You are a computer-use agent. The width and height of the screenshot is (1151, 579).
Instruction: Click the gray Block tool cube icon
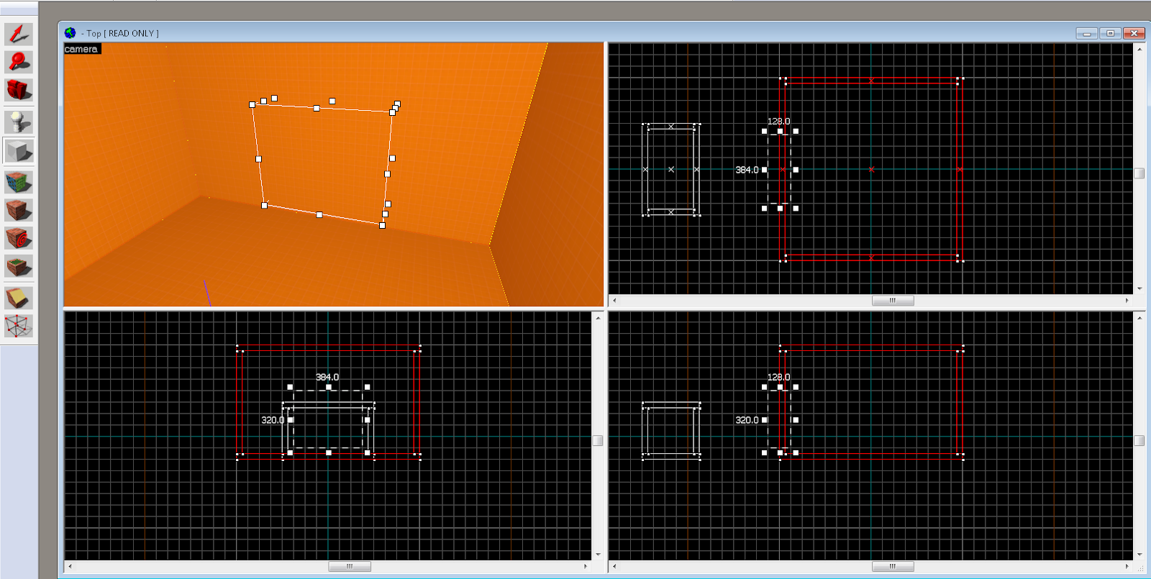[x=19, y=151]
